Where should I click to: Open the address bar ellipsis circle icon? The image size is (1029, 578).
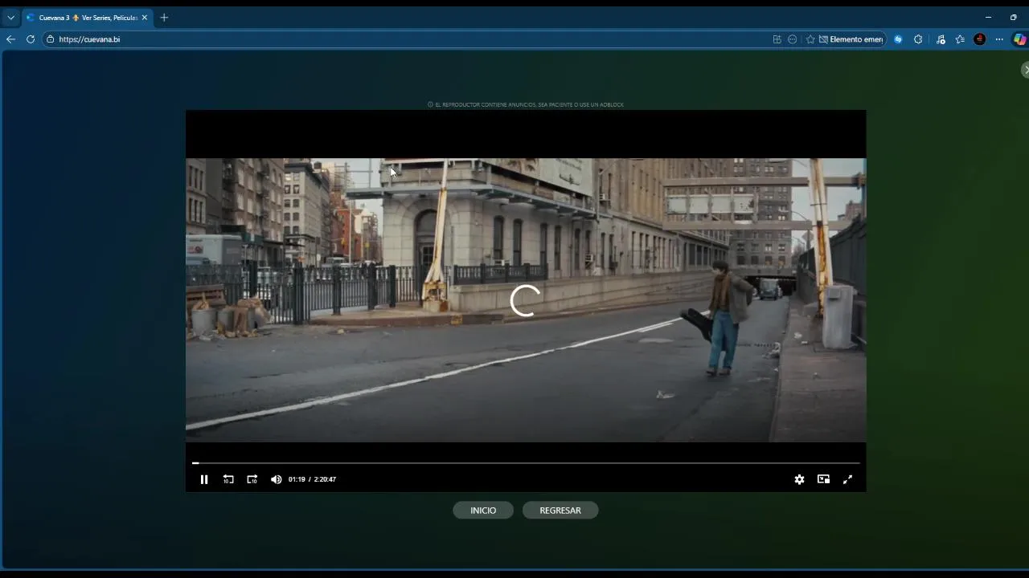(793, 39)
